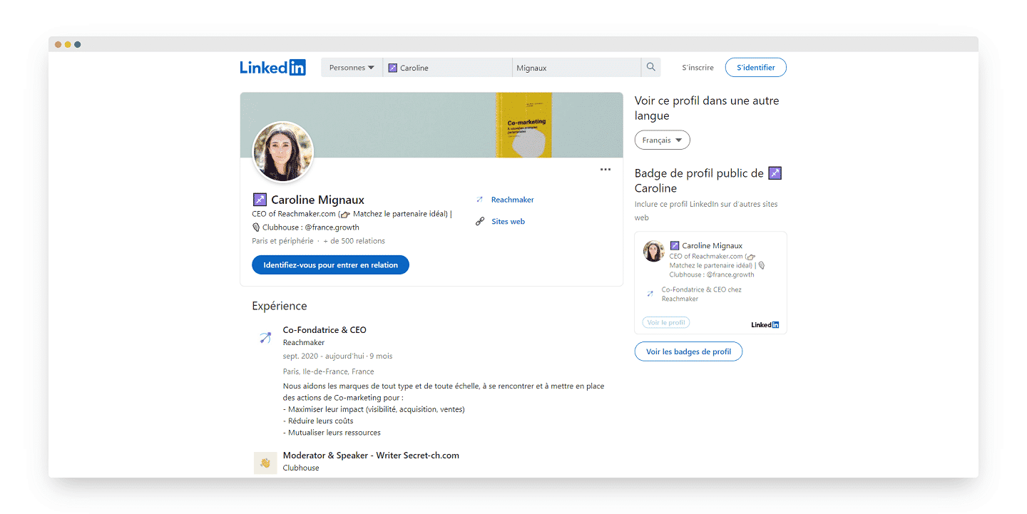Click the 'Clubhouse : @france.growth' headline text

311,227
